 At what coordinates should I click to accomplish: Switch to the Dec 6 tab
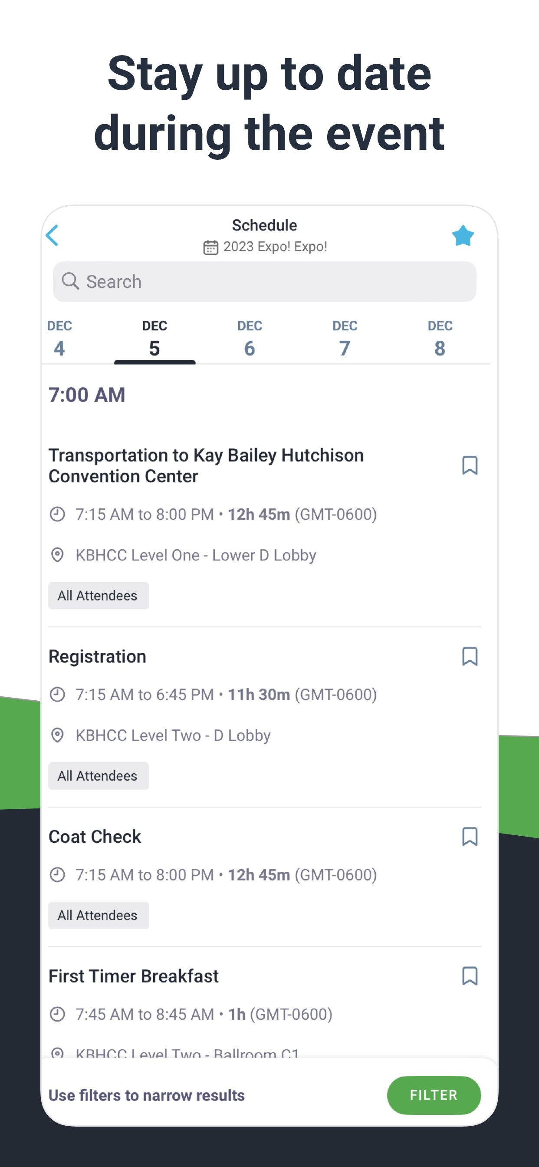[x=250, y=339]
